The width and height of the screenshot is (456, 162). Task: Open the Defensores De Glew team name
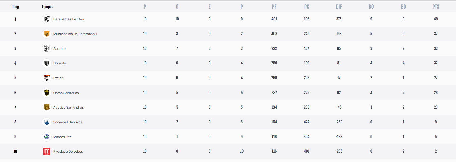pos(69,19)
